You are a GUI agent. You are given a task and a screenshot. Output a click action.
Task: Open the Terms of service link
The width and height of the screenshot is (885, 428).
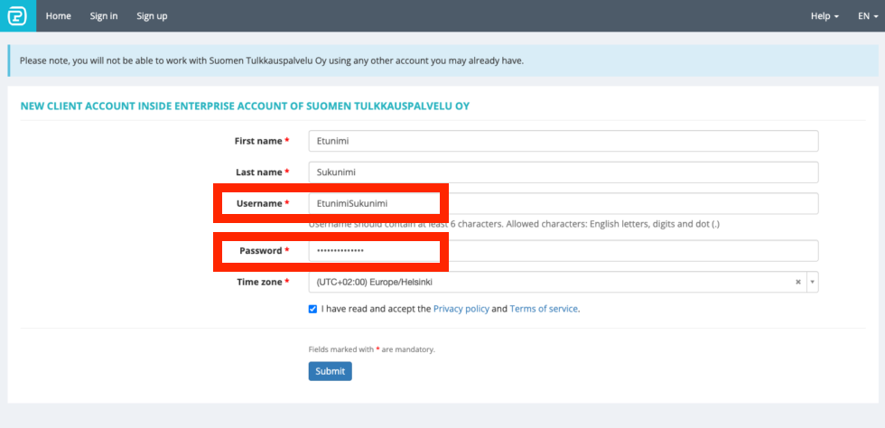click(x=544, y=309)
